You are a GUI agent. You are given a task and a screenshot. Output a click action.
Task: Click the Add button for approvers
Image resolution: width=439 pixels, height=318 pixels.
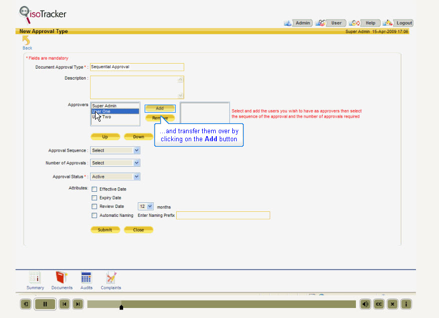click(160, 108)
